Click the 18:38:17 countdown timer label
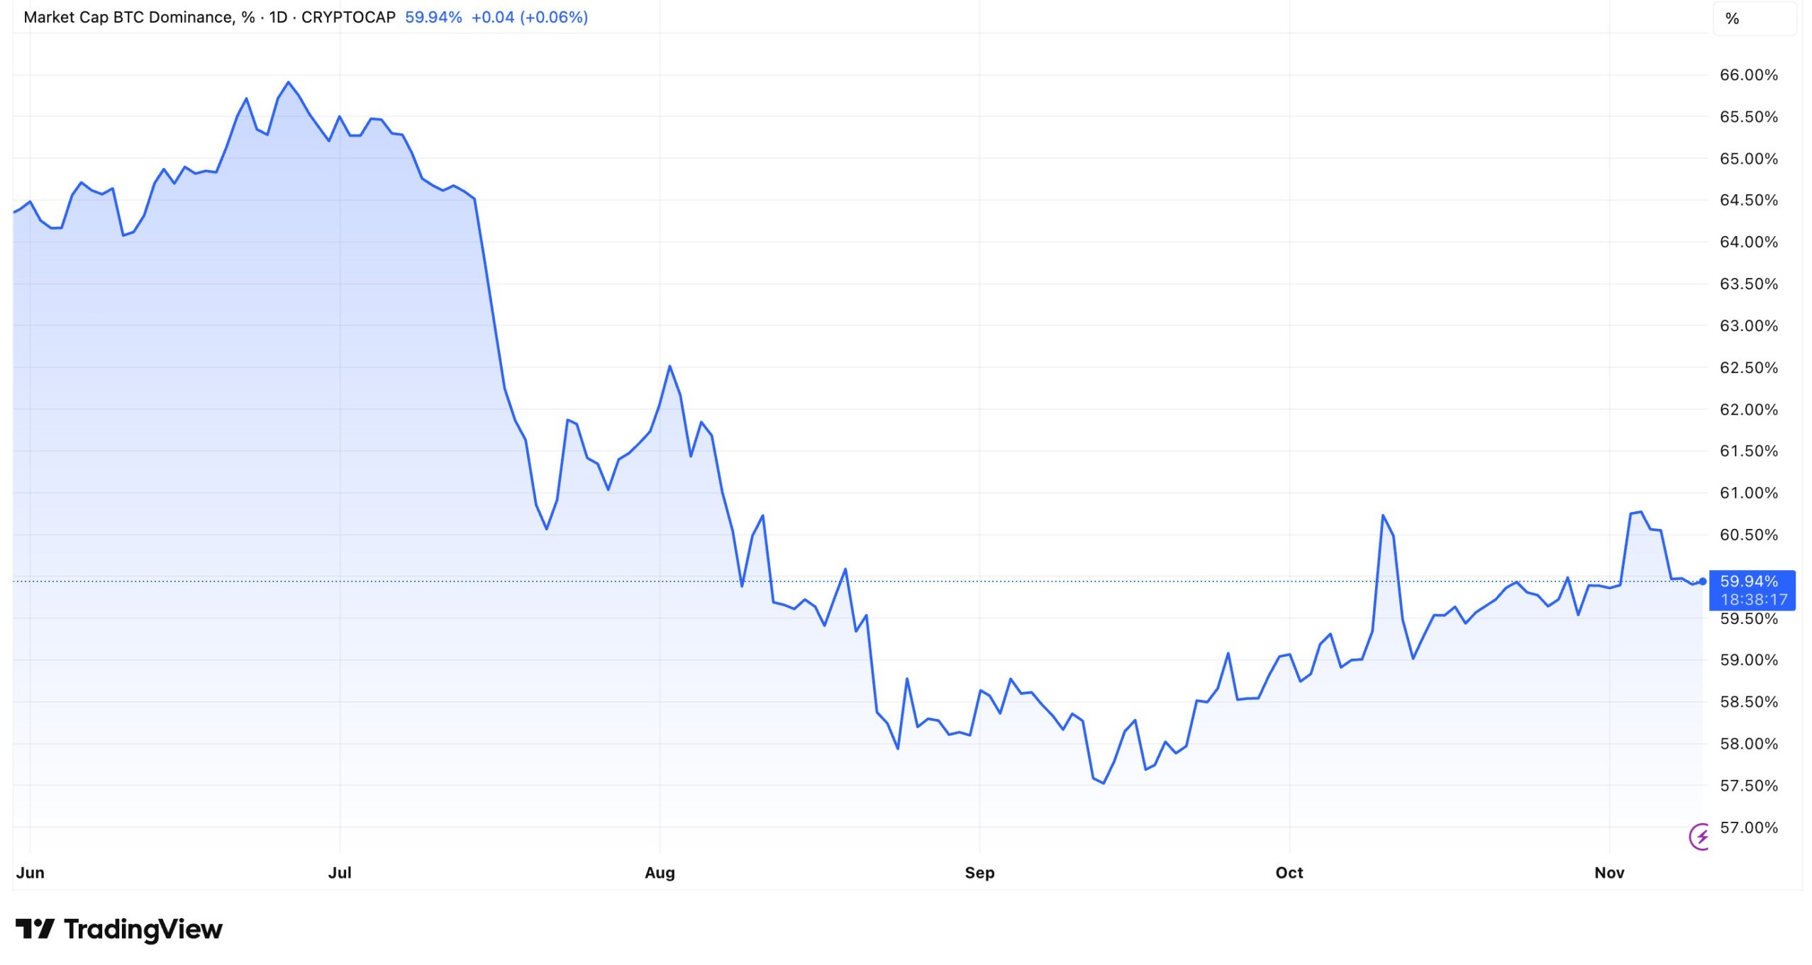The height and width of the screenshot is (965, 1812). pyautogui.click(x=1754, y=600)
